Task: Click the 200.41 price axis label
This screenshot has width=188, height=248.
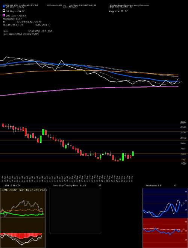Action: point(183,144)
